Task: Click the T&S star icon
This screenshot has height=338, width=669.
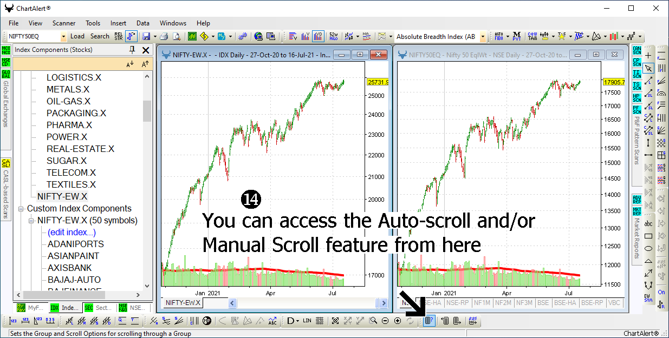Action: [562, 36]
